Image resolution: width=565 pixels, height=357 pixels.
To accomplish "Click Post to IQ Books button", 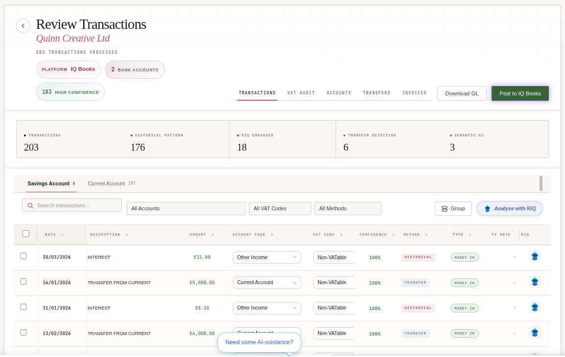I will [520, 93].
